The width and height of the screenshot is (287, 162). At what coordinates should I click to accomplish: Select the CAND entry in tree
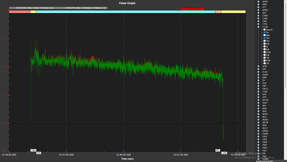click(265, 15)
